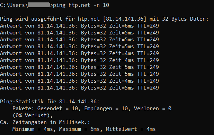Screen dimensions: 214x135
Task: Click the 'Mittelwert = 4ms' value
Action: (x=131, y=129)
